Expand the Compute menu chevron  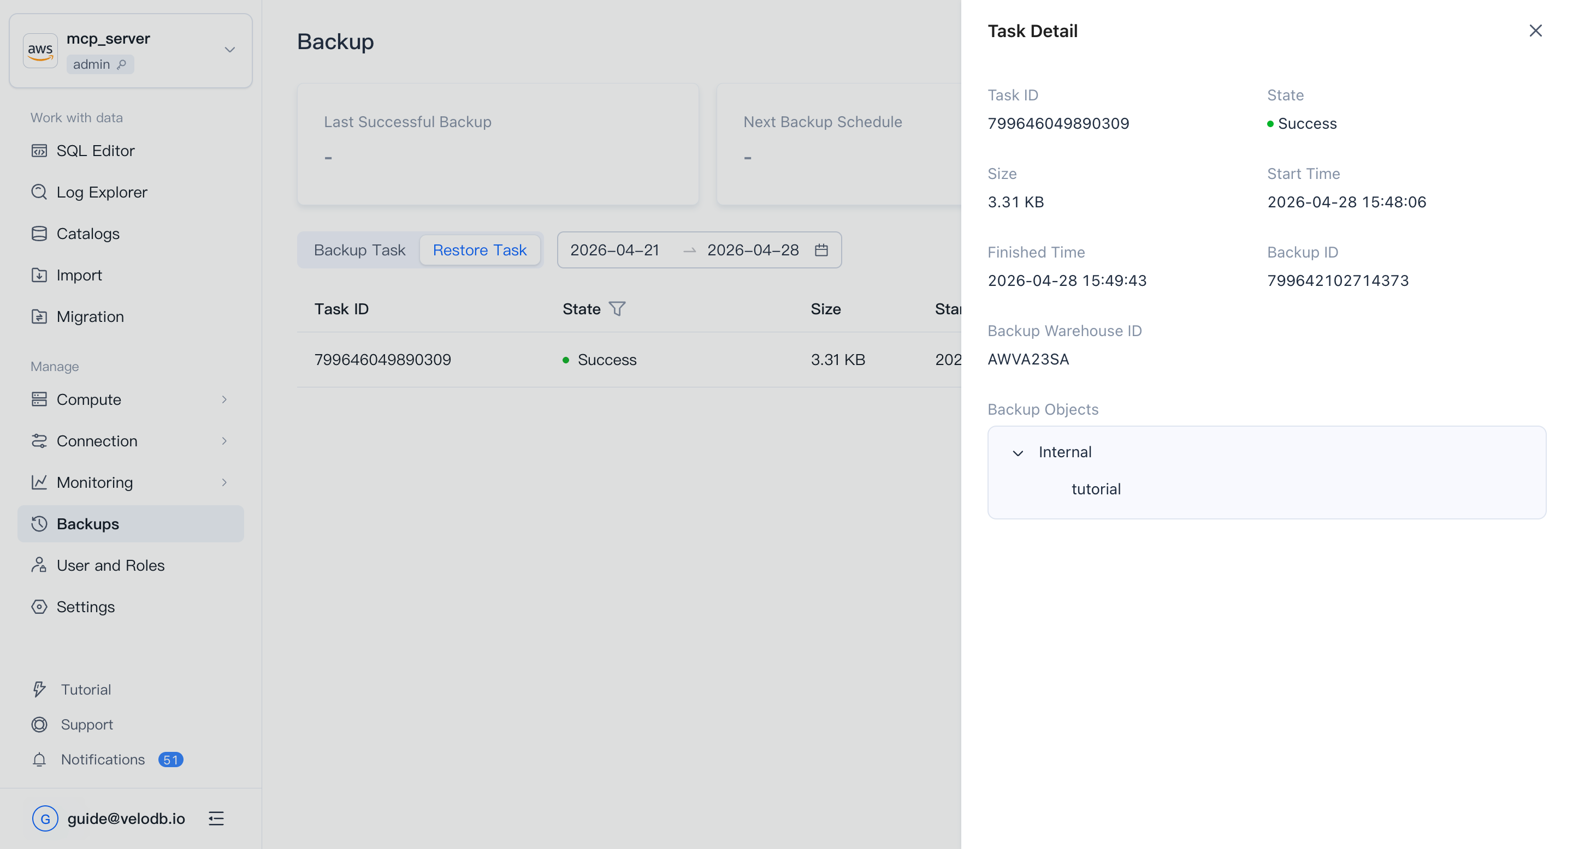coord(224,399)
